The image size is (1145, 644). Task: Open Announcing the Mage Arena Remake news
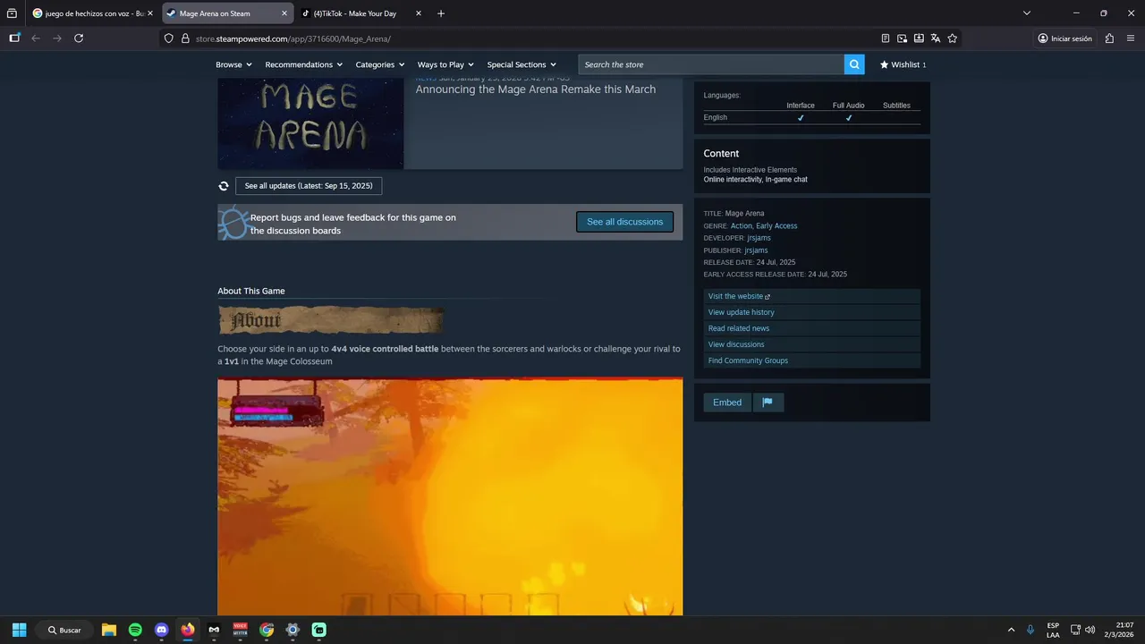point(536,89)
